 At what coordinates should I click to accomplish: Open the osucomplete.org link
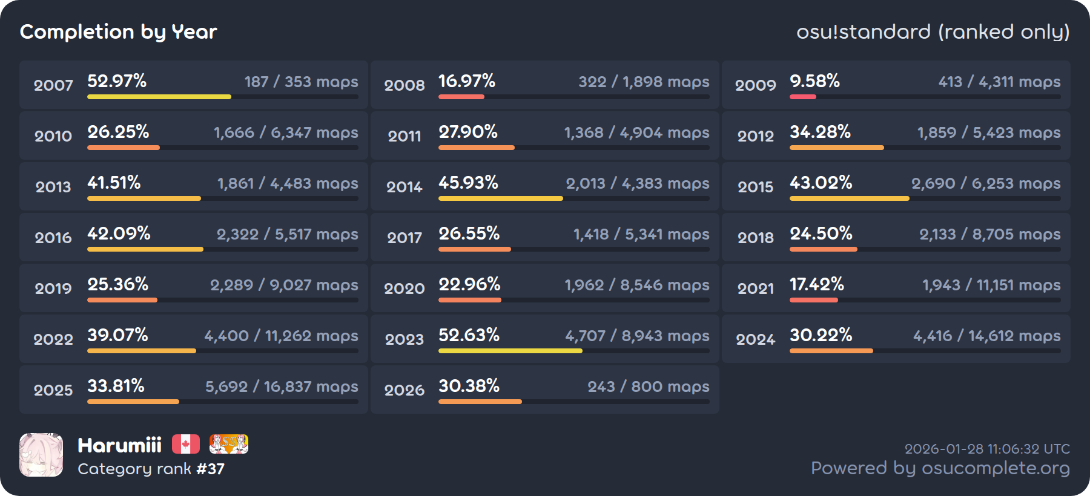[940, 468]
